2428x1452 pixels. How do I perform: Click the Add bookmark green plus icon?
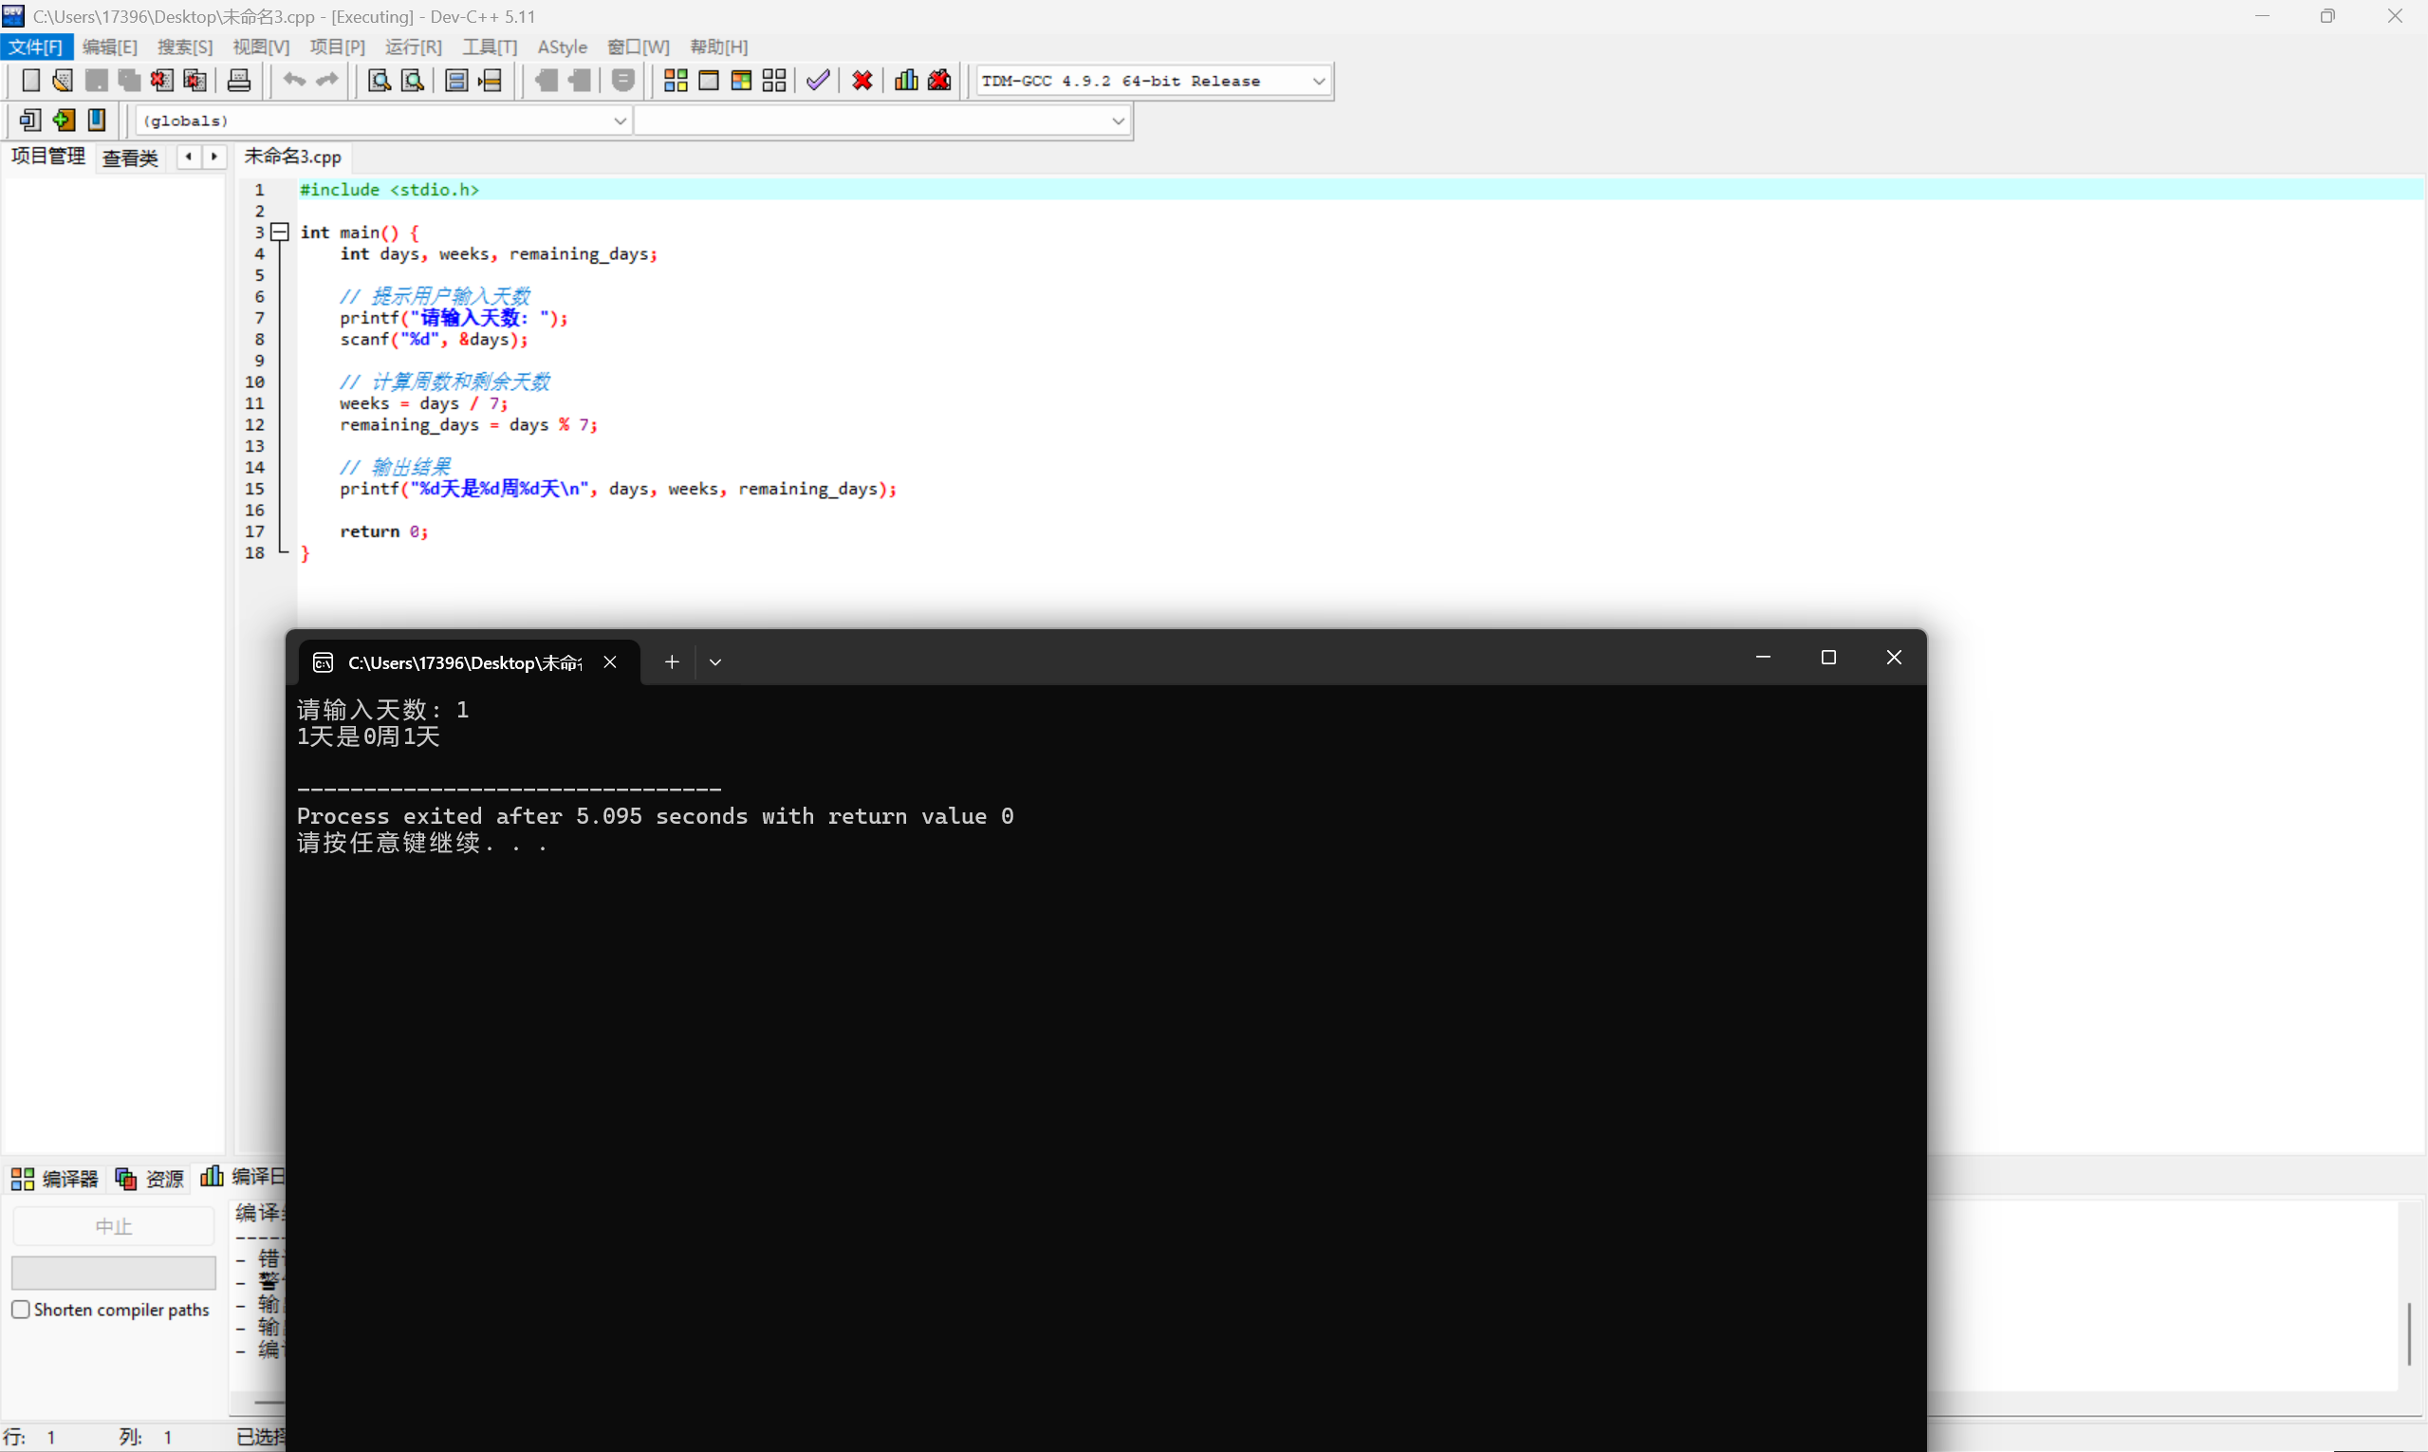(64, 121)
